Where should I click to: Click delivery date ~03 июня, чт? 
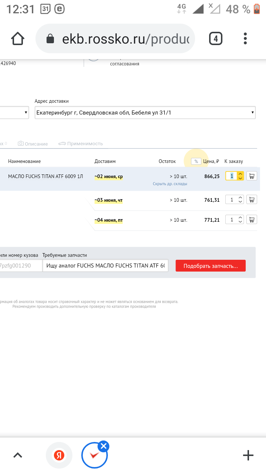pyautogui.click(x=109, y=200)
